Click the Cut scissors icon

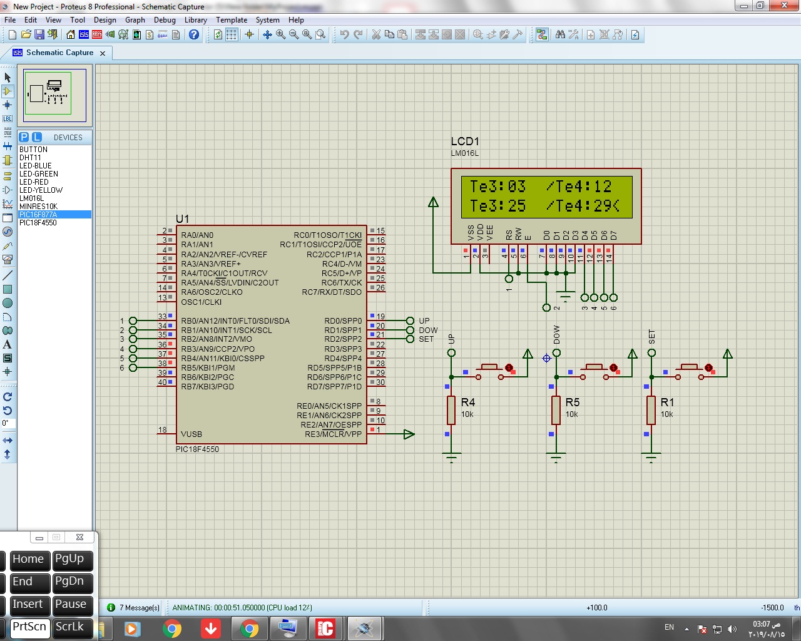point(376,35)
